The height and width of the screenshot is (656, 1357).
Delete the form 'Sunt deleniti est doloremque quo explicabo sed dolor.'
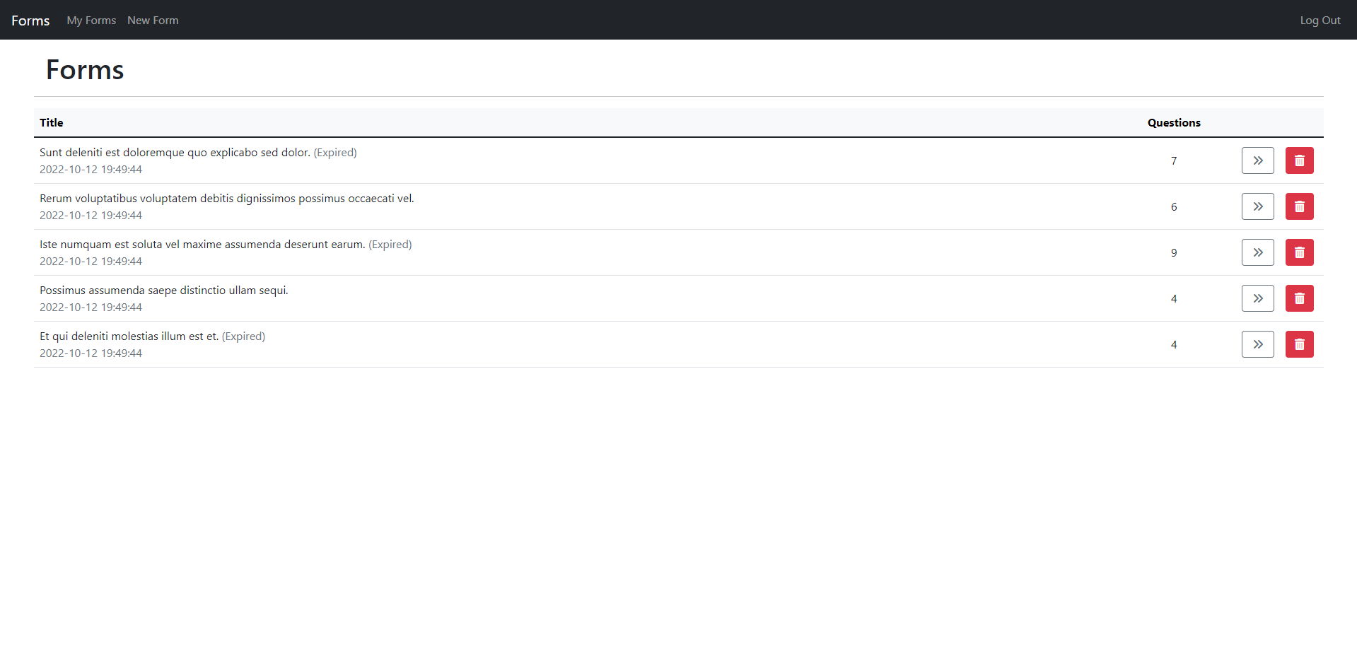tap(1299, 160)
